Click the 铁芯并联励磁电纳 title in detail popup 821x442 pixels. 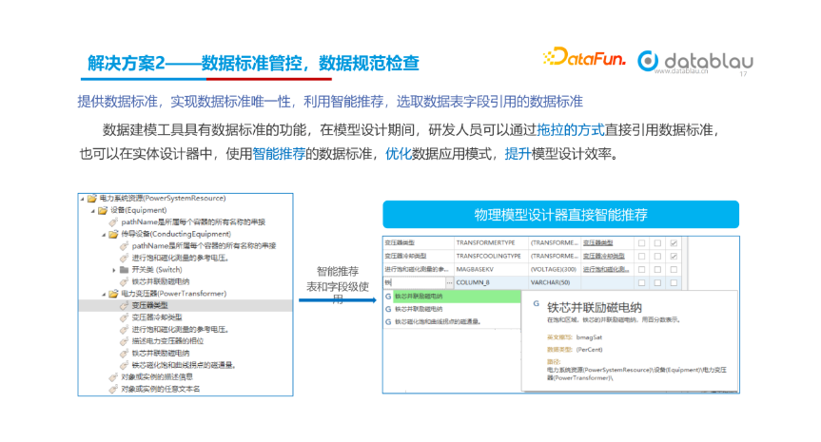(595, 308)
